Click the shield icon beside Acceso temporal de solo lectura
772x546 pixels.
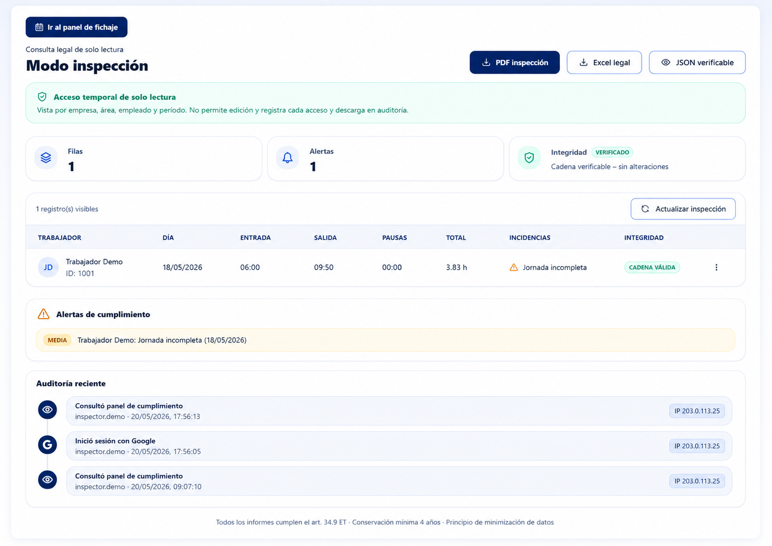tap(42, 97)
